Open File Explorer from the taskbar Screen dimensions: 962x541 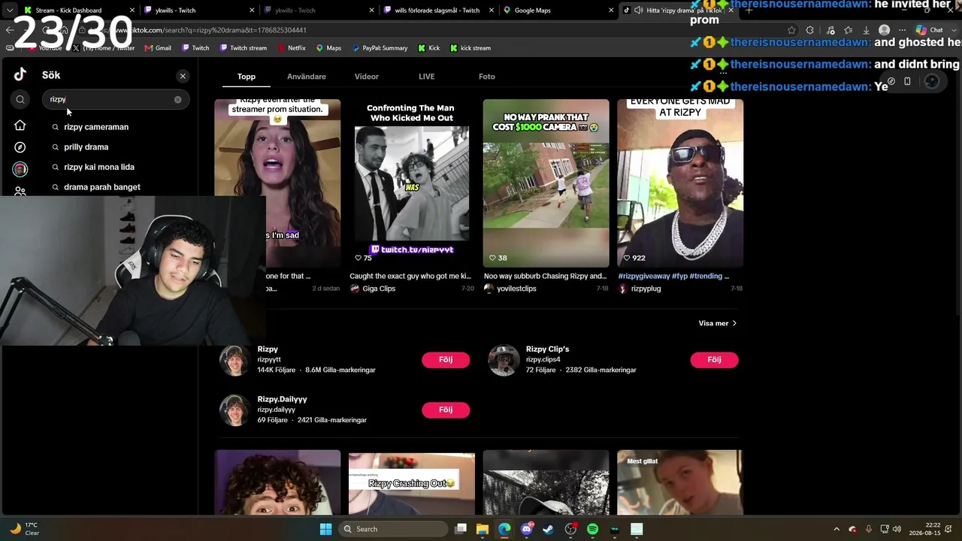(x=483, y=529)
